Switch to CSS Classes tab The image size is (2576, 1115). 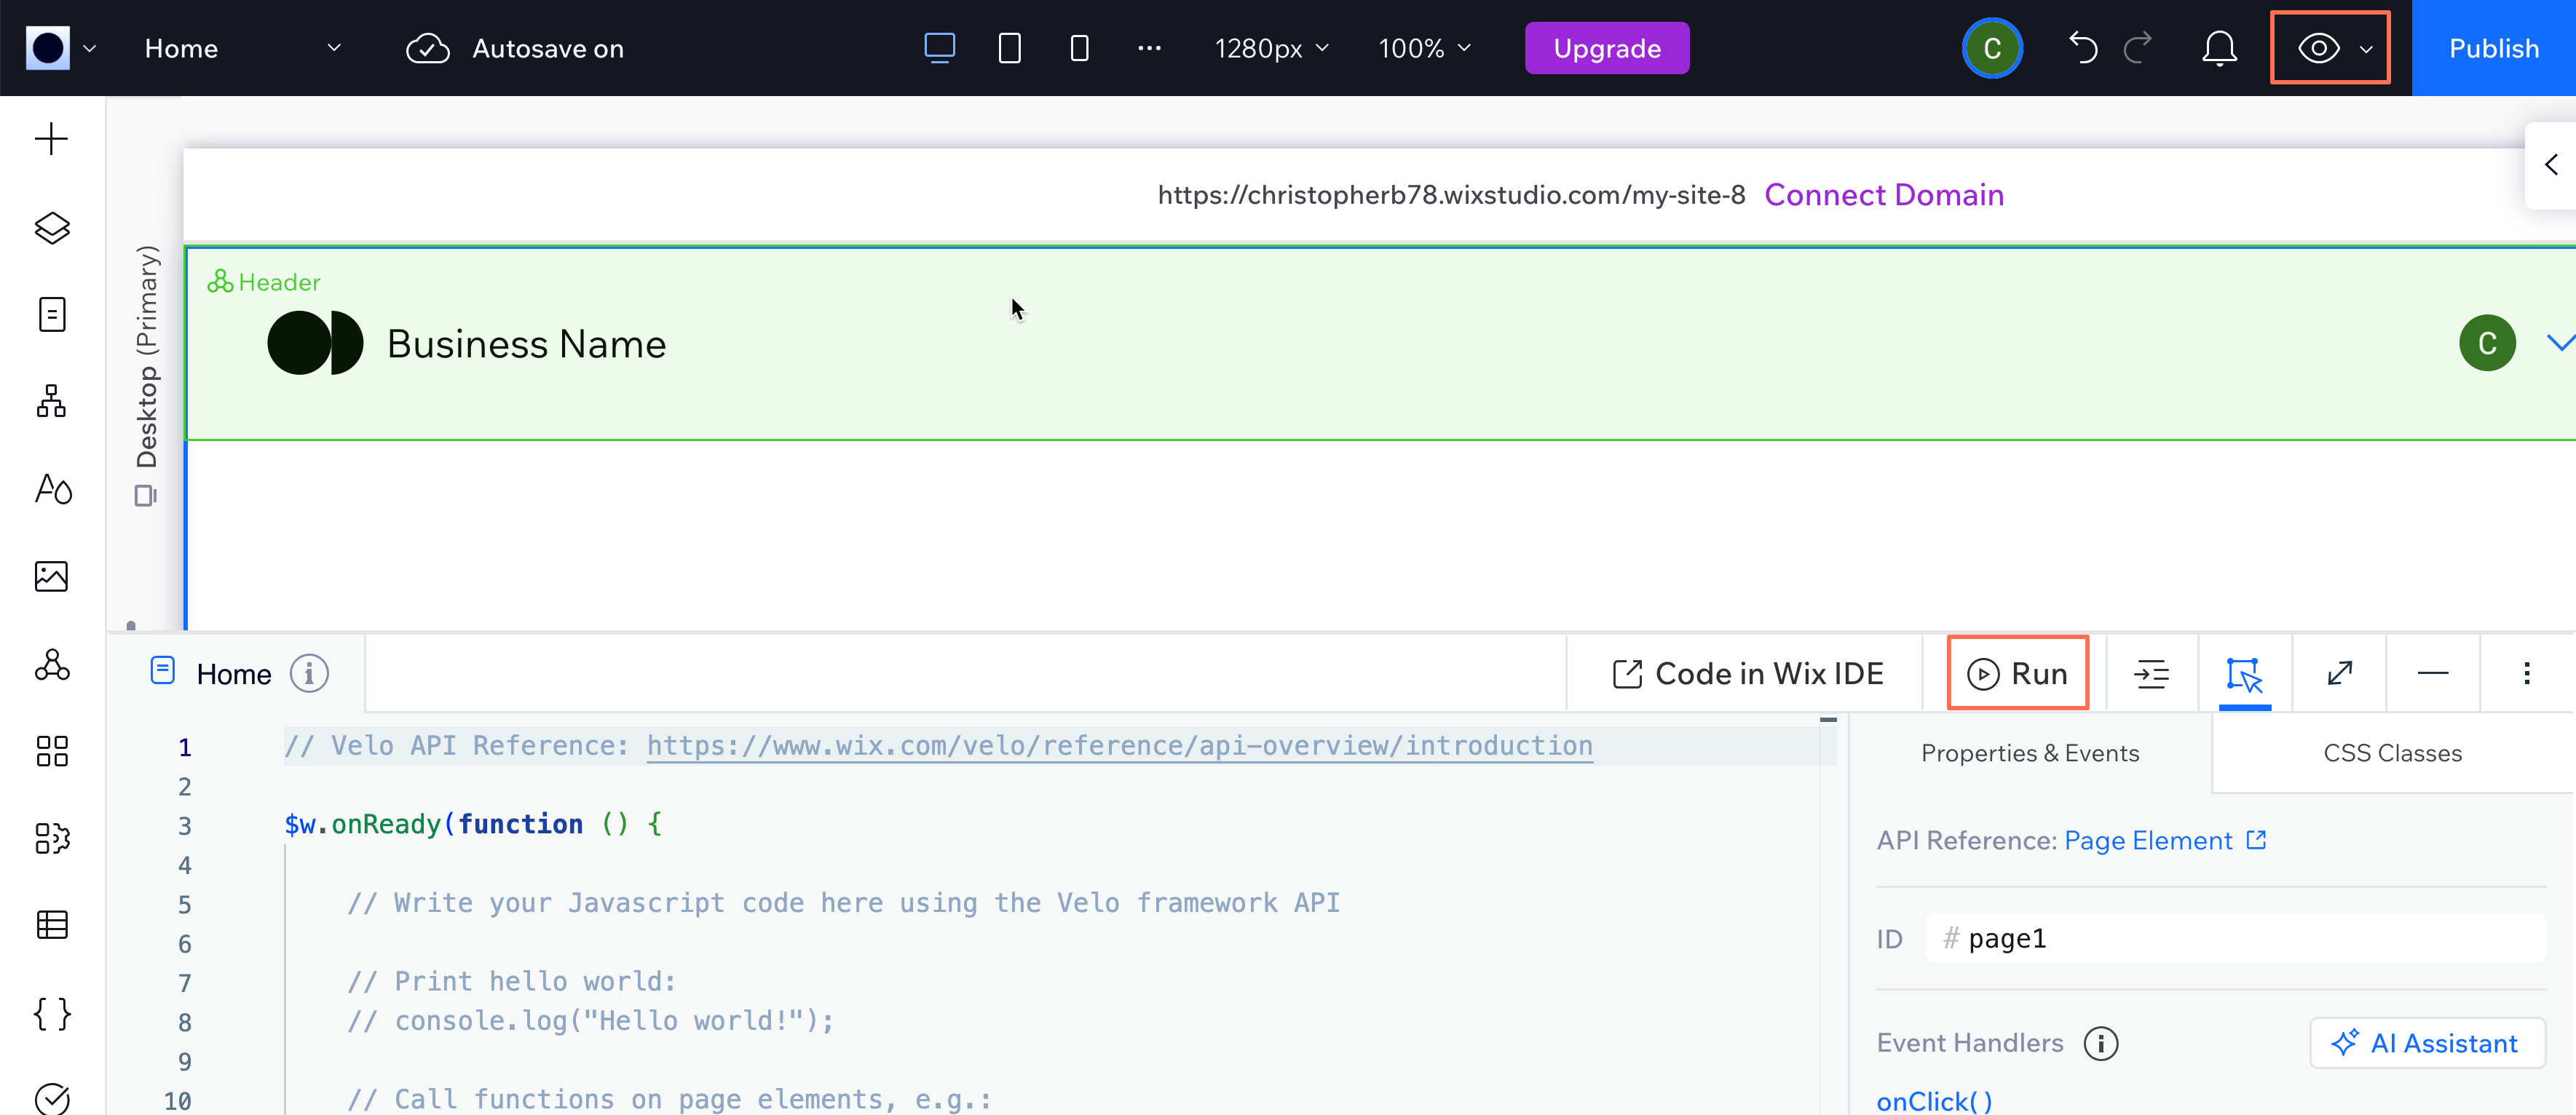click(x=2392, y=753)
